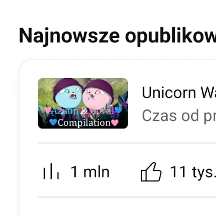The image size is (216, 216).
Task: Click the thumbs-up likes icon
Action: pyautogui.click(x=151, y=172)
